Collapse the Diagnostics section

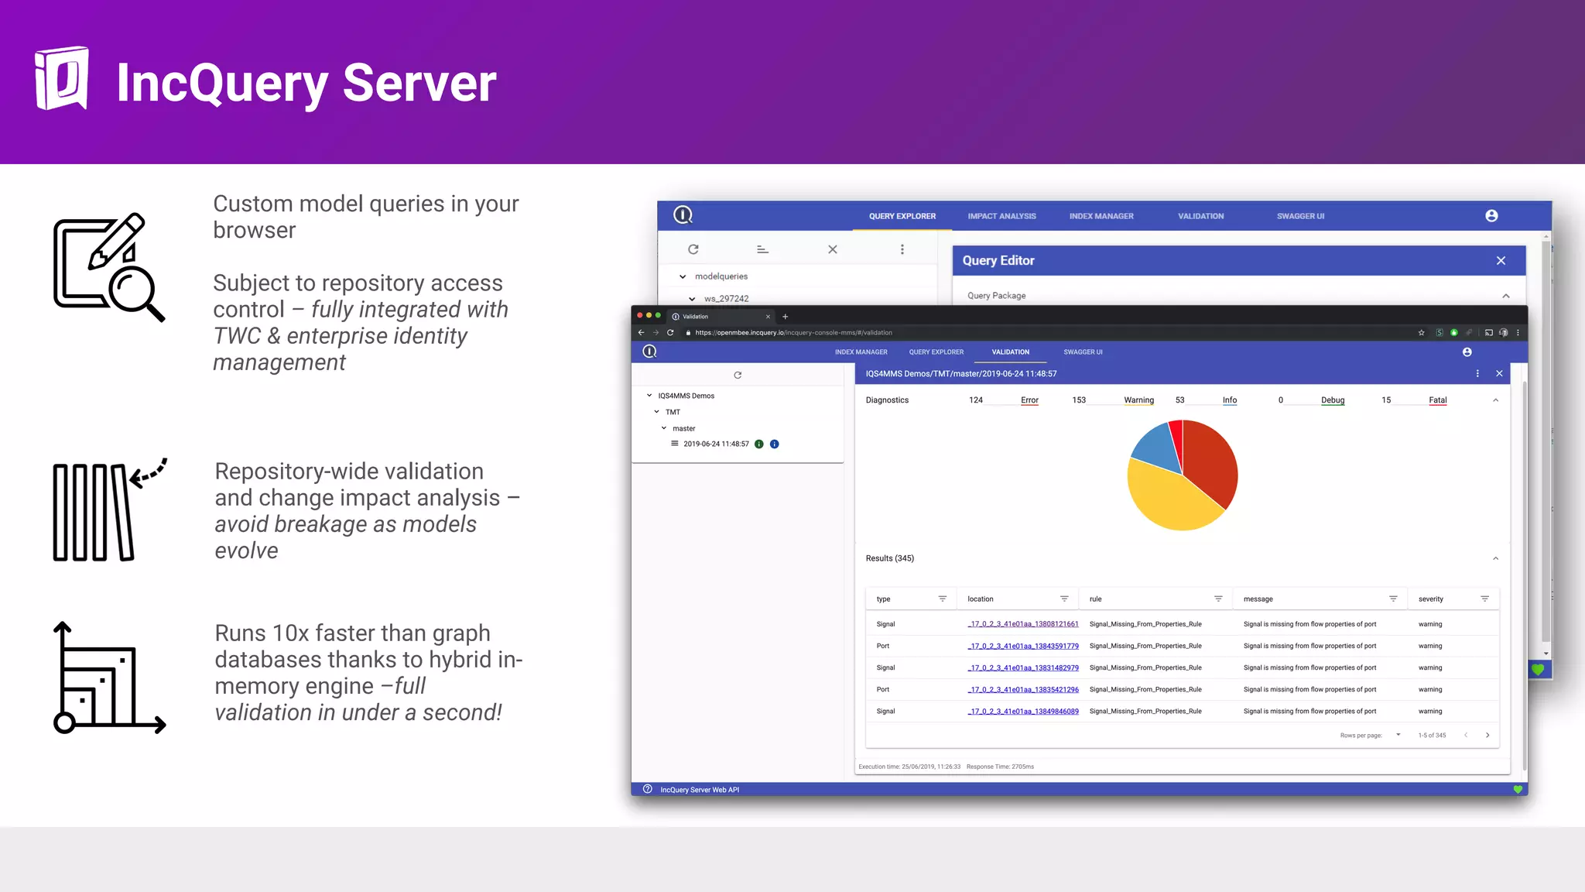coord(1495,400)
